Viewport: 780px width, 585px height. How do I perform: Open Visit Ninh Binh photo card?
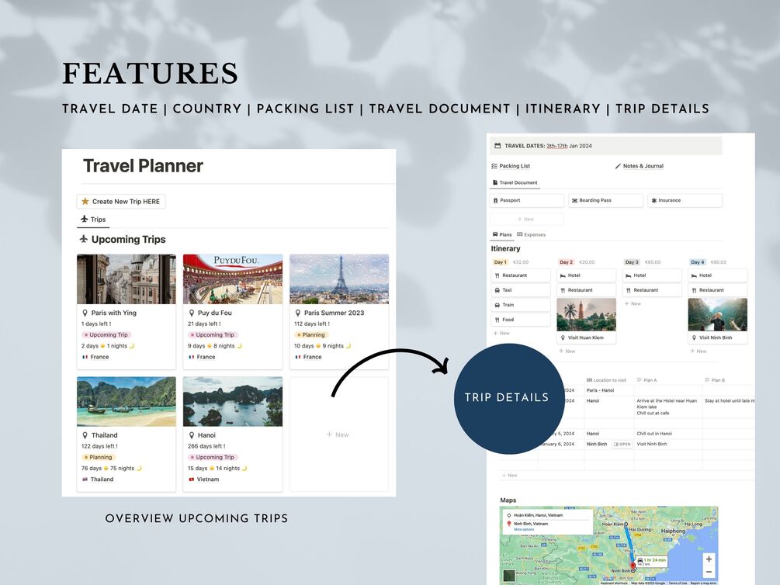(718, 321)
